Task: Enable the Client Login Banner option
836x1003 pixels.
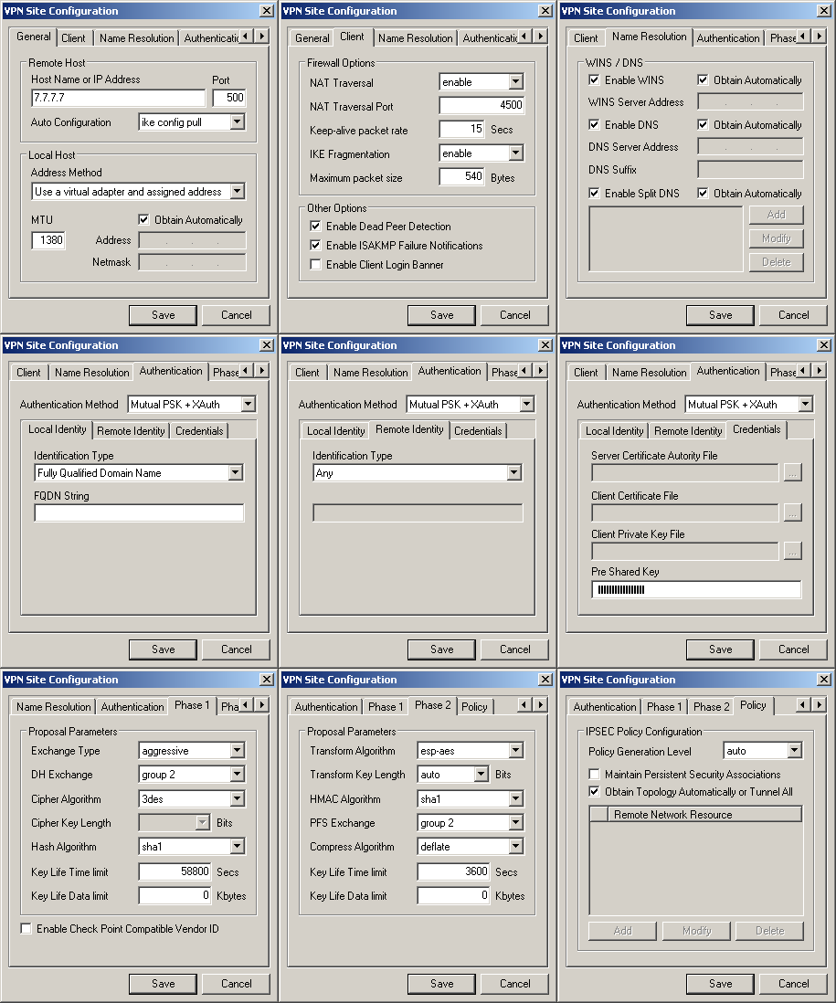Action: (316, 265)
